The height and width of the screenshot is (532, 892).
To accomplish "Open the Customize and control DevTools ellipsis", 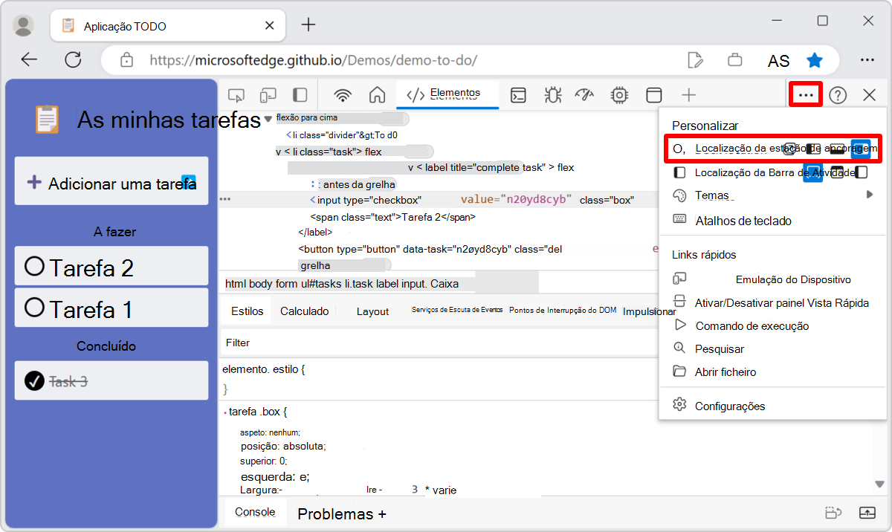I will (x=806, y=95).
